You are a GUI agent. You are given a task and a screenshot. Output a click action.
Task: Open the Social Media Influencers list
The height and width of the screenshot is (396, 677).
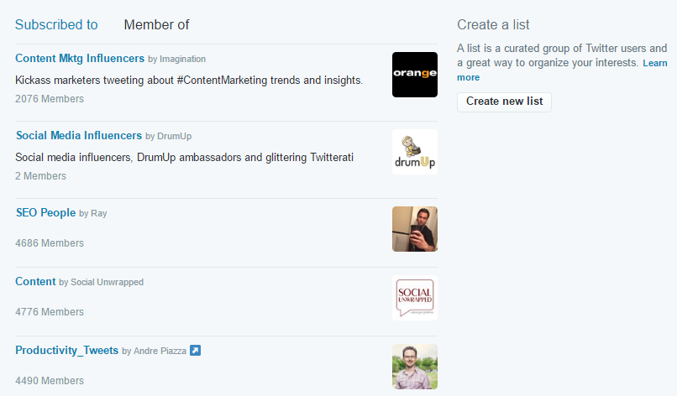tap(79, 136)
